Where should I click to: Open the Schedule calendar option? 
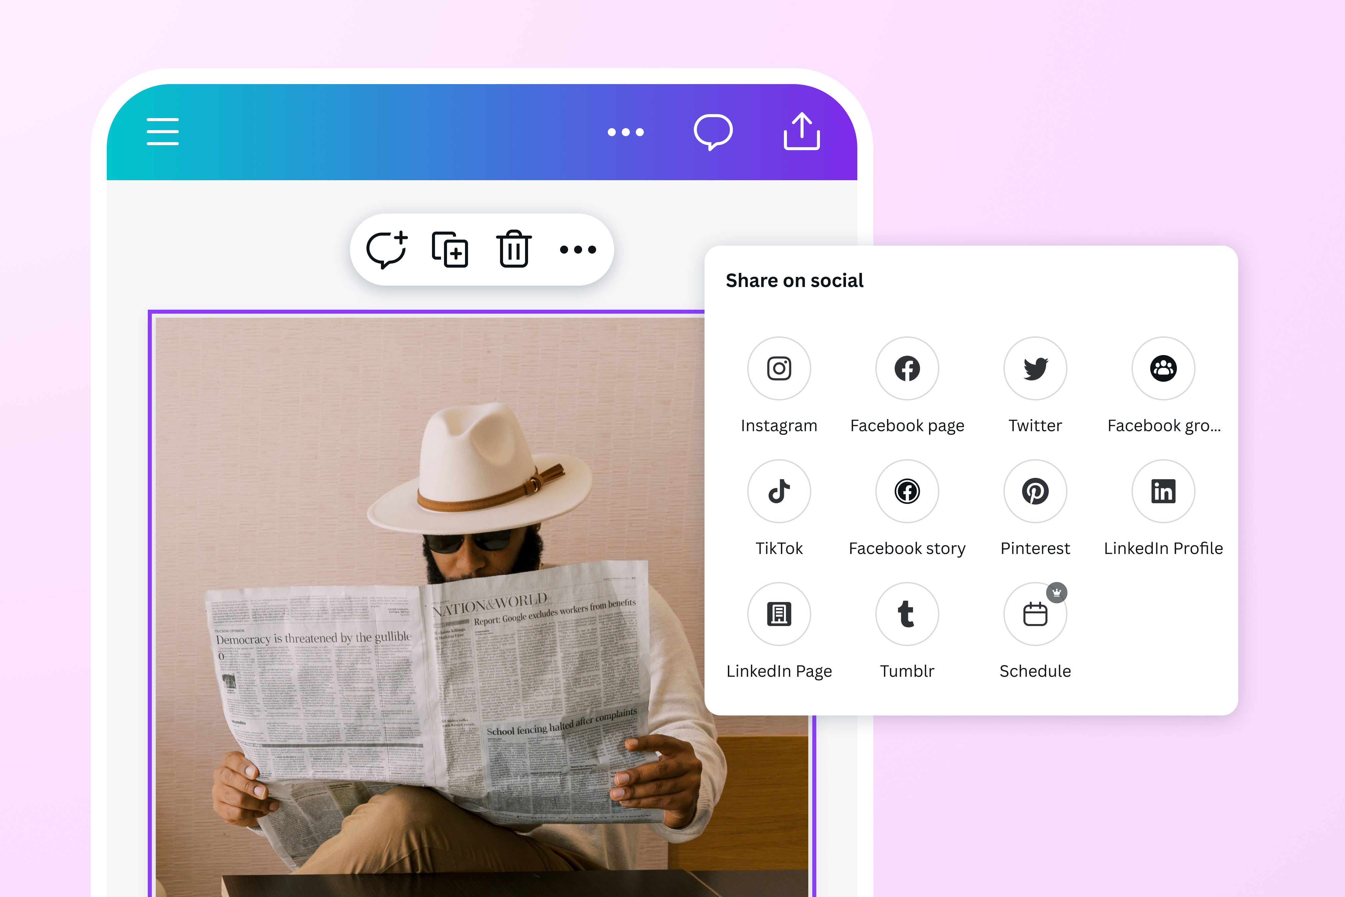1035,614
